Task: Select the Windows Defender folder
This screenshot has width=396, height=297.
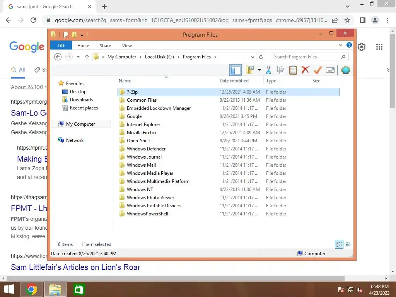Action: tap(228, 149)
